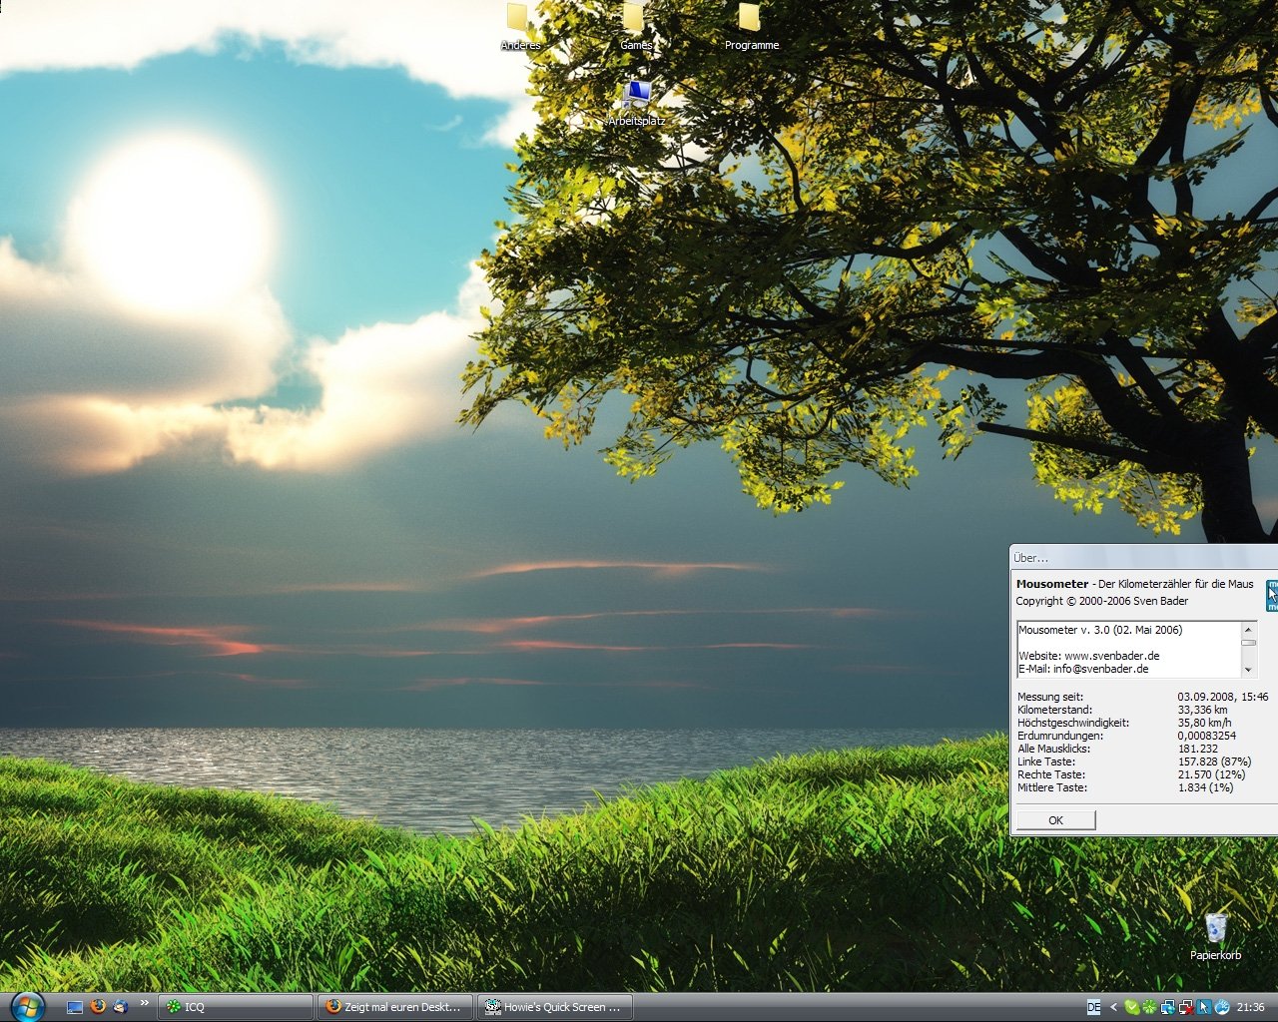Click the Kilometerstand: label
Viewport: 1278px width, 1022px height.
tap(1054, 710)
